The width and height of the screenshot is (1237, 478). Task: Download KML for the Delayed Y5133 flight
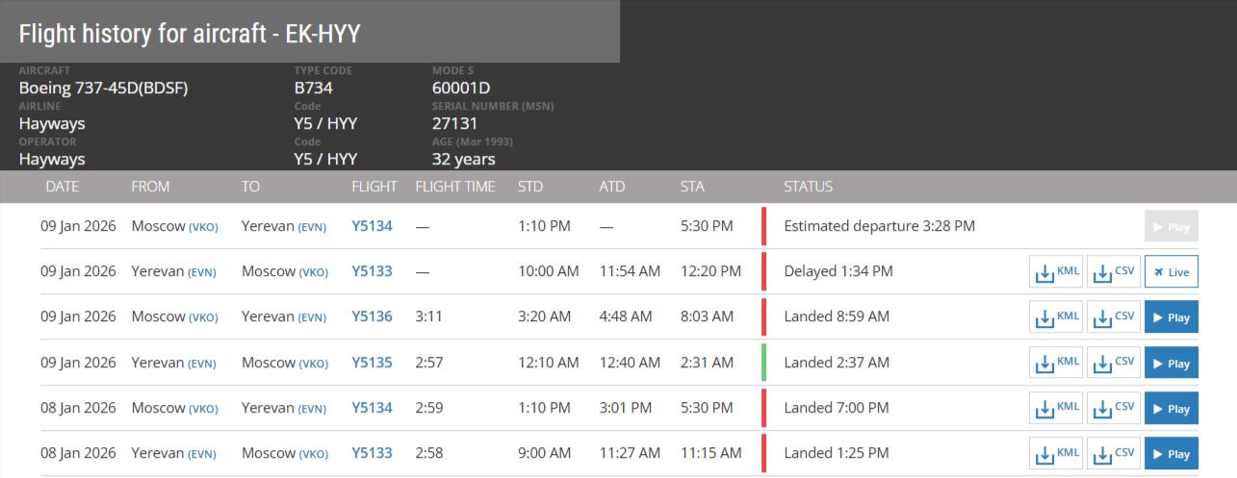point(1055,272)
